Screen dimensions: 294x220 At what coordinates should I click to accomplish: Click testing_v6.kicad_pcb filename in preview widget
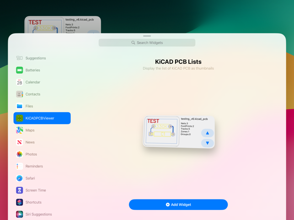coord(194,119)
